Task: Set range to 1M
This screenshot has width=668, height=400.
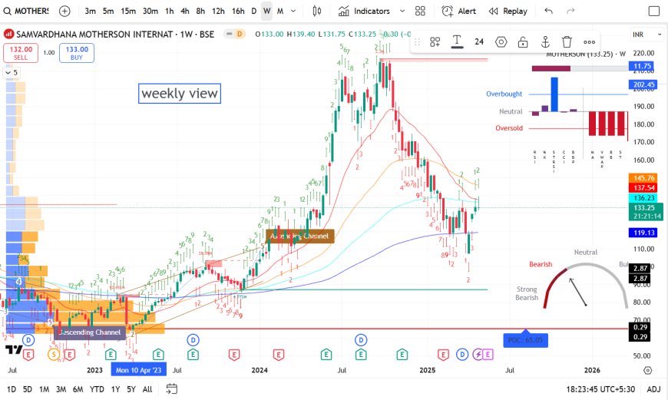Action: click(x=44, y=389)
